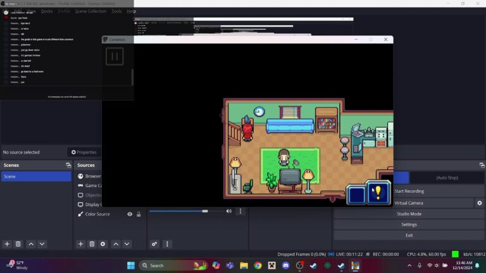Pause the Coromon game with pause button
The image size is (486, 273).
[x=115, y=56]
